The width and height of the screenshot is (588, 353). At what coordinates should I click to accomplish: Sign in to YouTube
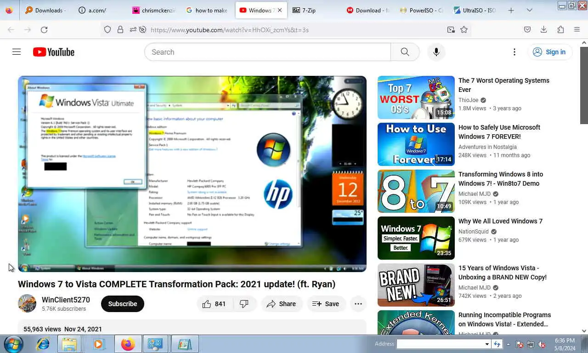tap(549, 52)
